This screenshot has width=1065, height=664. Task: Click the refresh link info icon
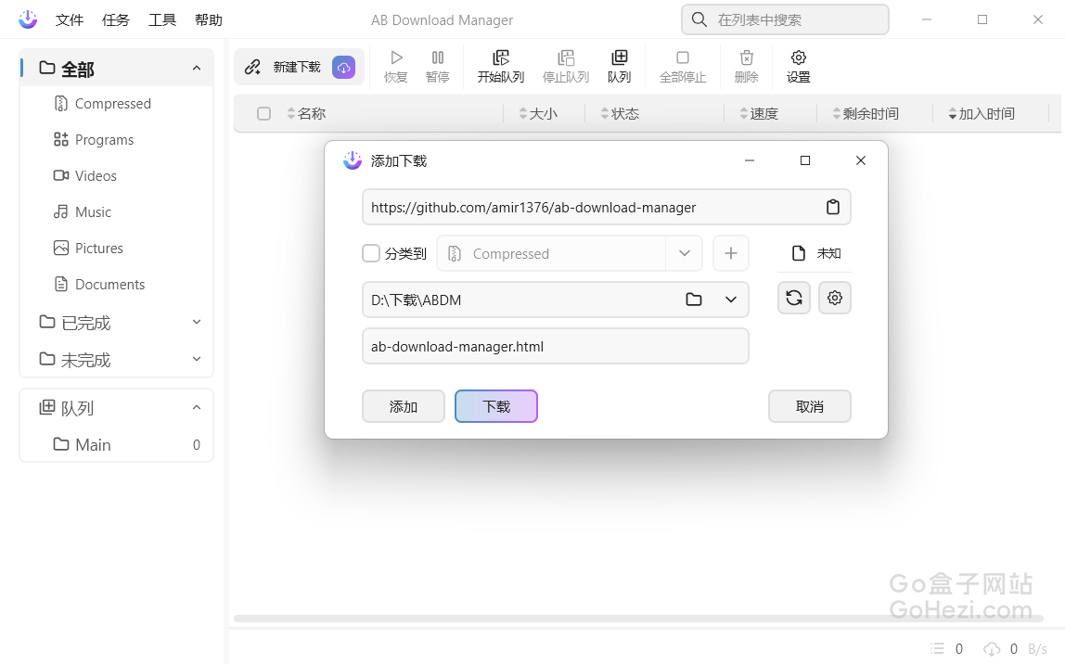[x=794, y=298]
